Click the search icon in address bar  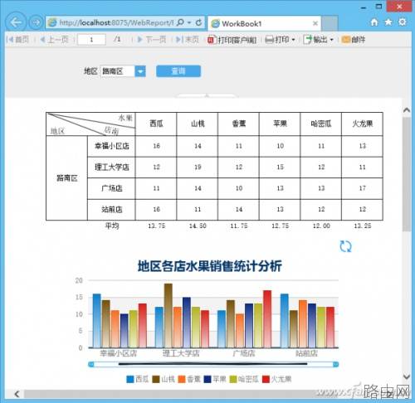(180, 22)
